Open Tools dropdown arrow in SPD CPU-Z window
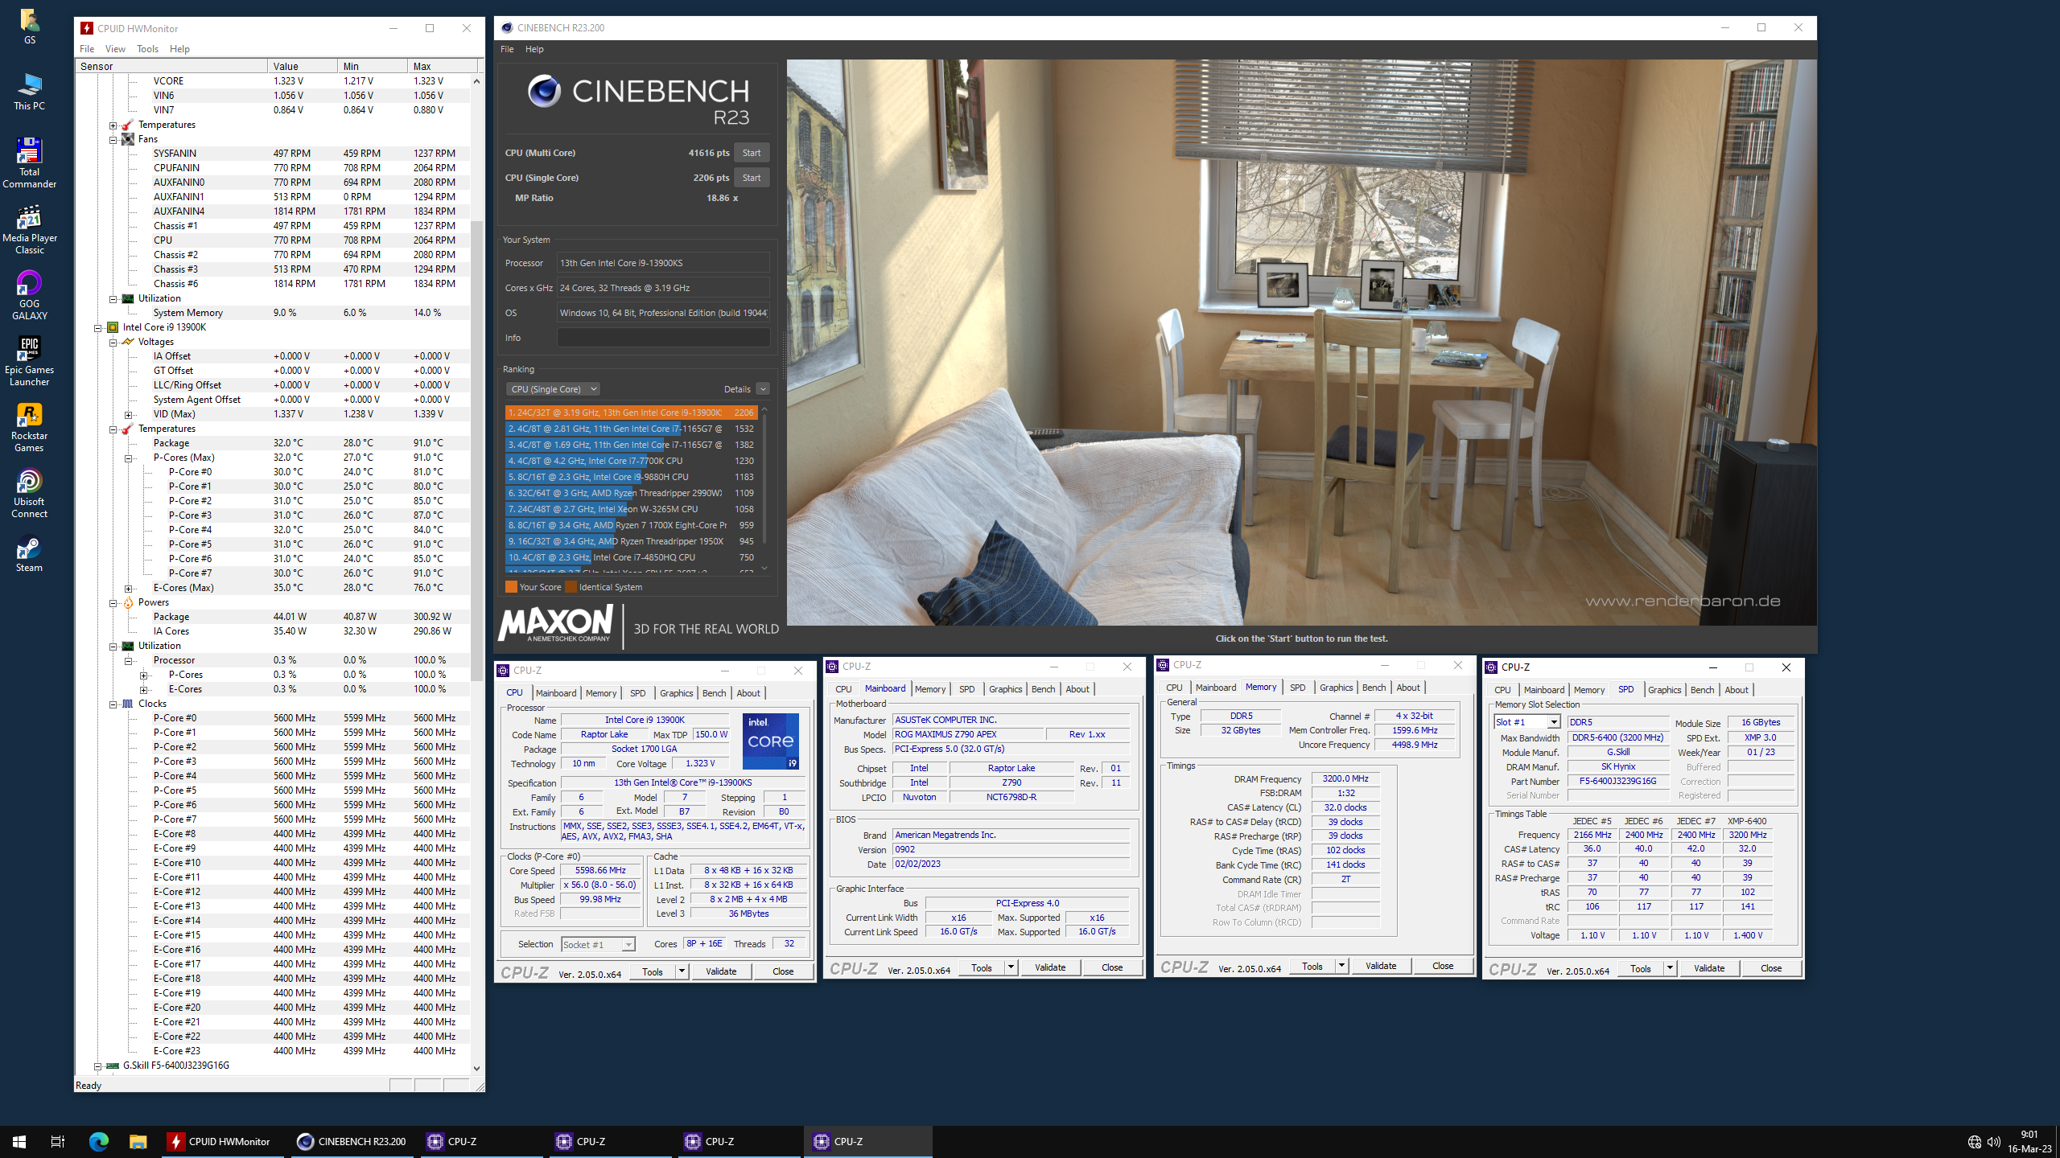Viewport: 2060px width, 1158px height. point(1670,968)
